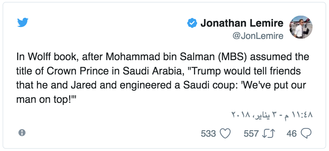Screen dimensions: 329x151
Task: Click the 533 likes count
Action: [x=208, y=134]
